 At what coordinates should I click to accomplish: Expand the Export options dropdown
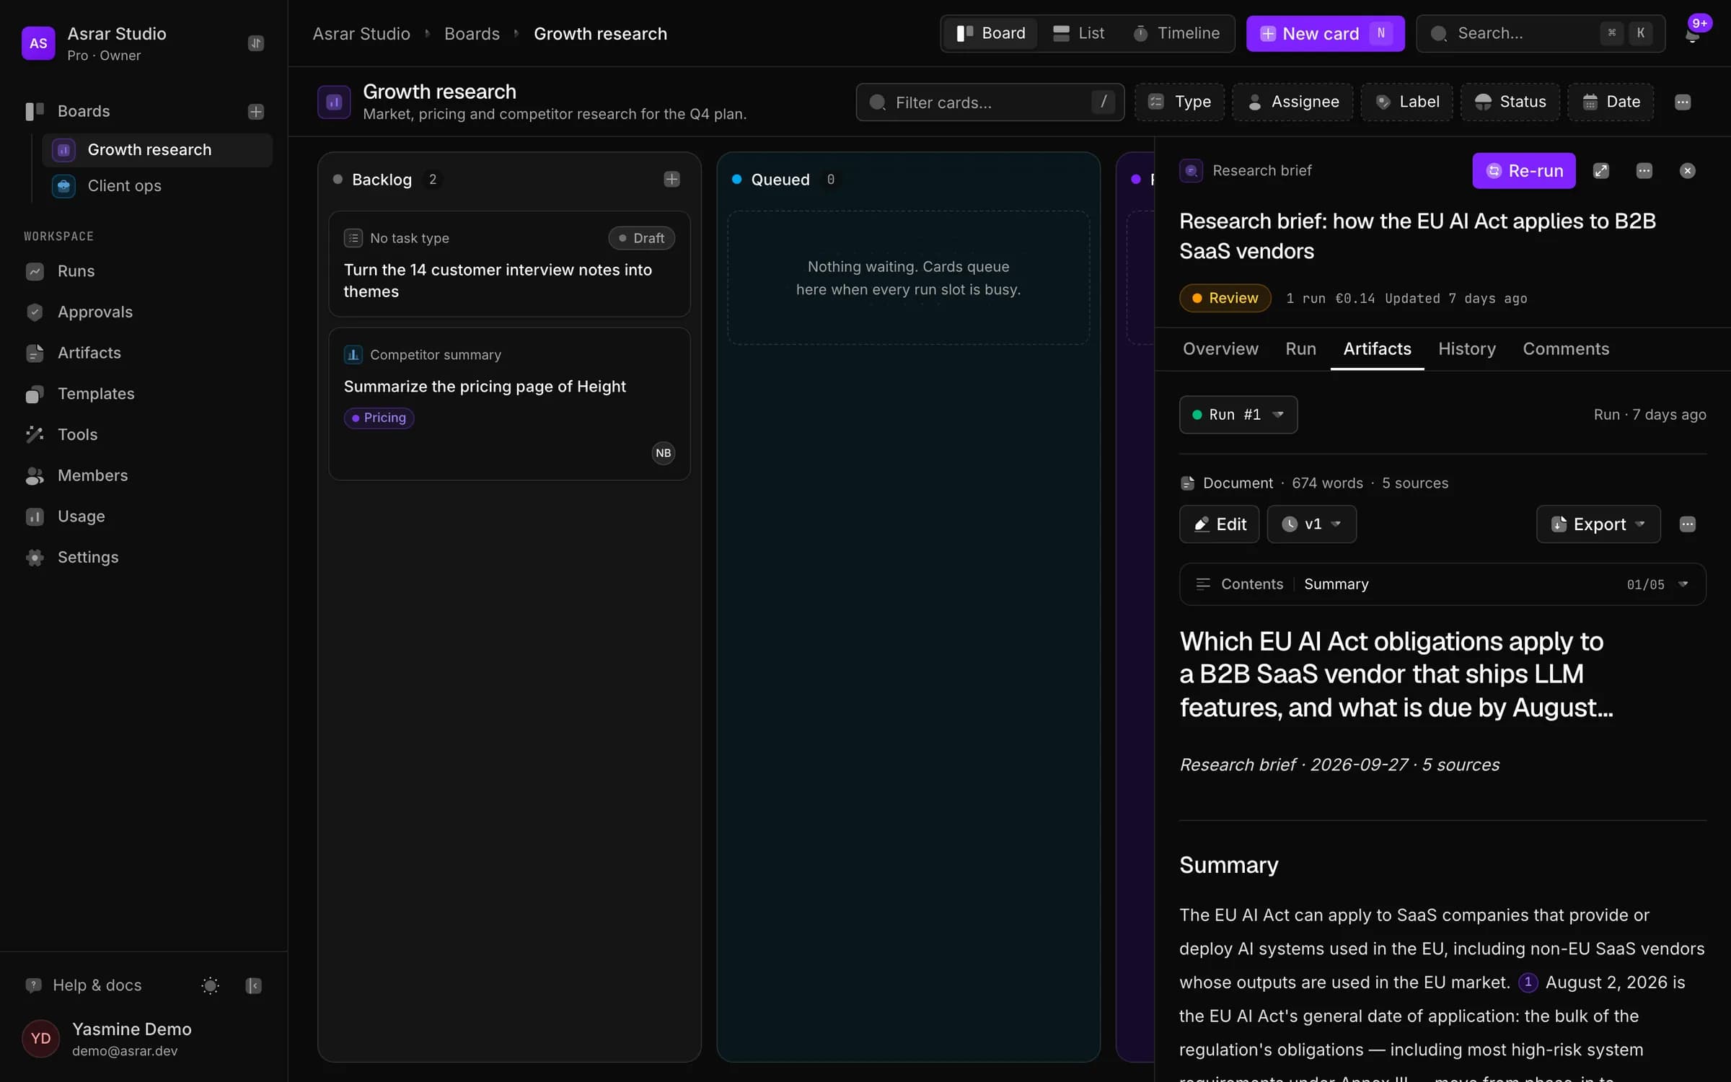[1598, 524]
